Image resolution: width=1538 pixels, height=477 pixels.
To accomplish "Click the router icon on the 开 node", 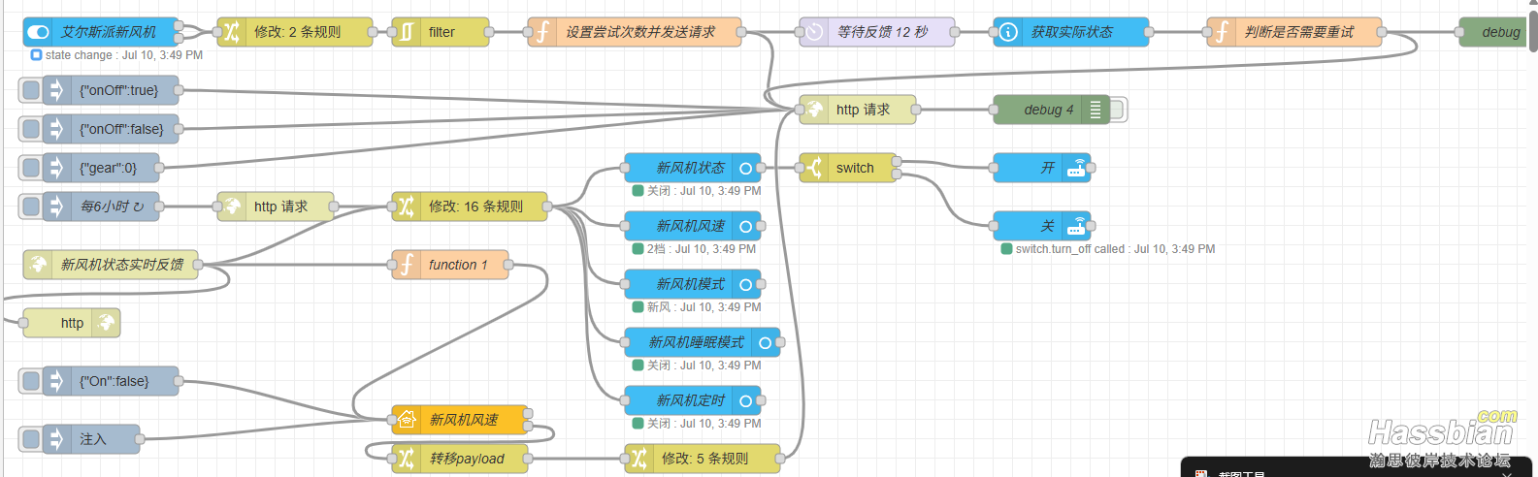I will click(x=1076, y=168).
